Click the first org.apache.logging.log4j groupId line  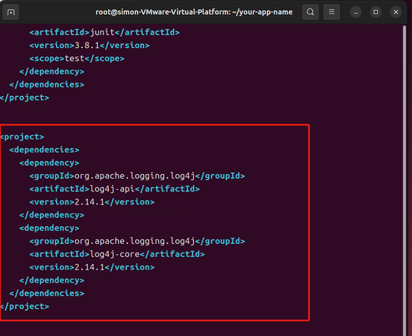click(x=137, y=176)
